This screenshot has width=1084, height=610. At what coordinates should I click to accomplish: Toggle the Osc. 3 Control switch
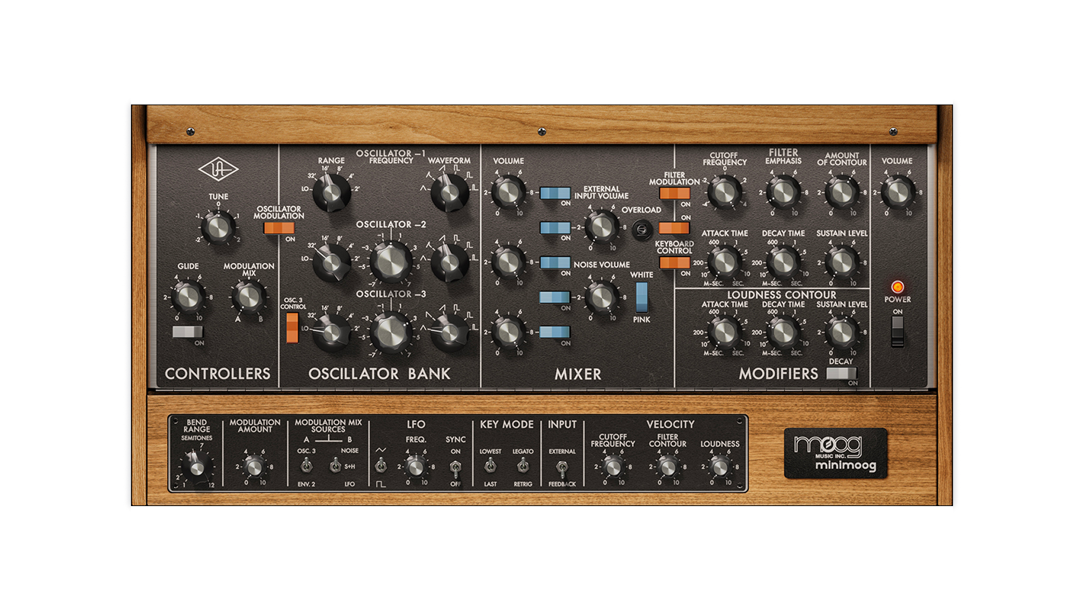point(292,328)
